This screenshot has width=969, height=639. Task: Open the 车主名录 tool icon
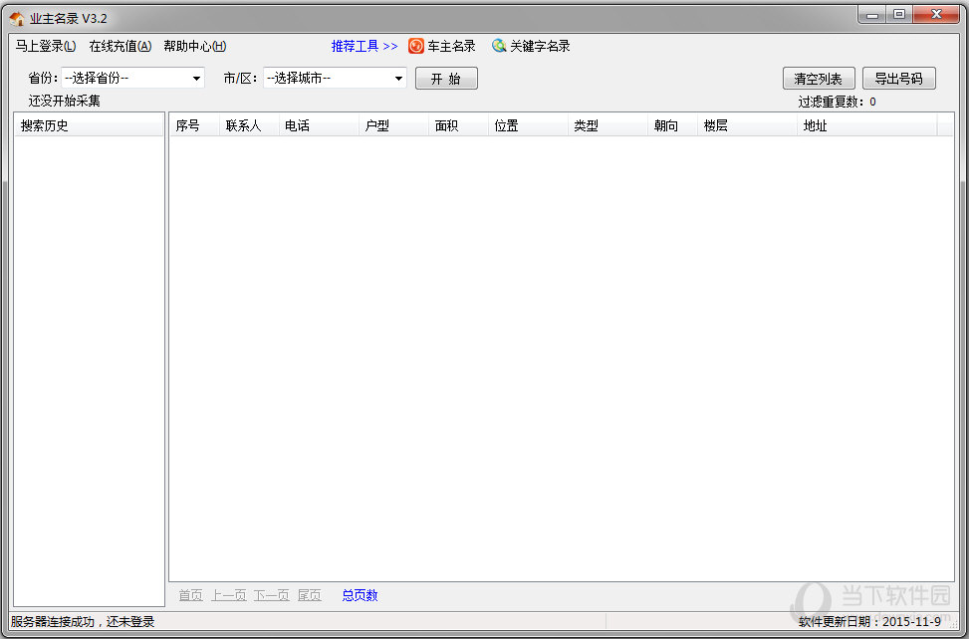point(416,46)
